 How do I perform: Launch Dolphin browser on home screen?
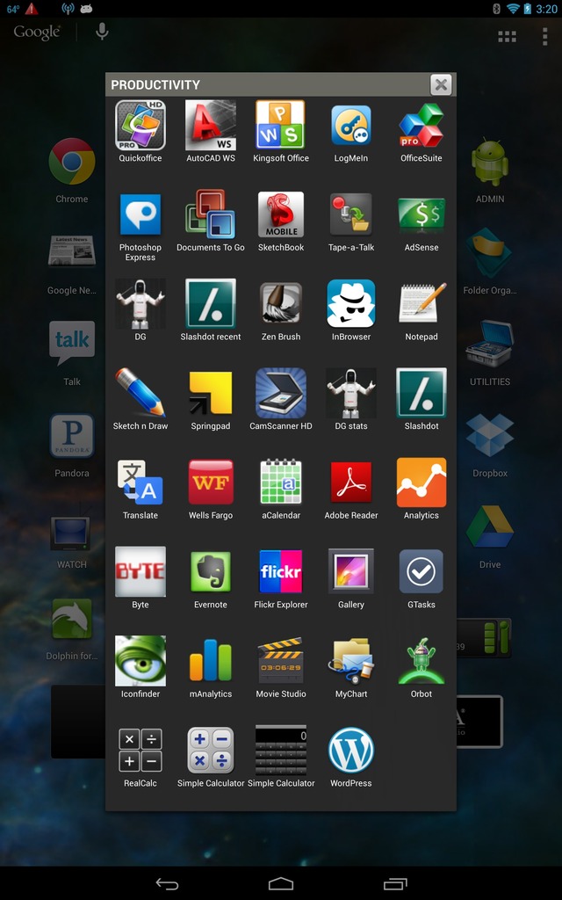[72, 618]
